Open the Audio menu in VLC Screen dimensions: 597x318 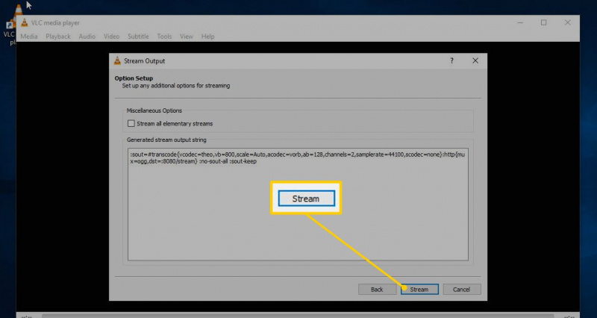87,37
